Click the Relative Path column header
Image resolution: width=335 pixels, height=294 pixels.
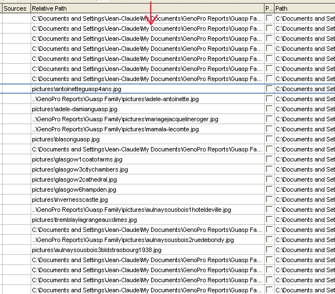146,9
